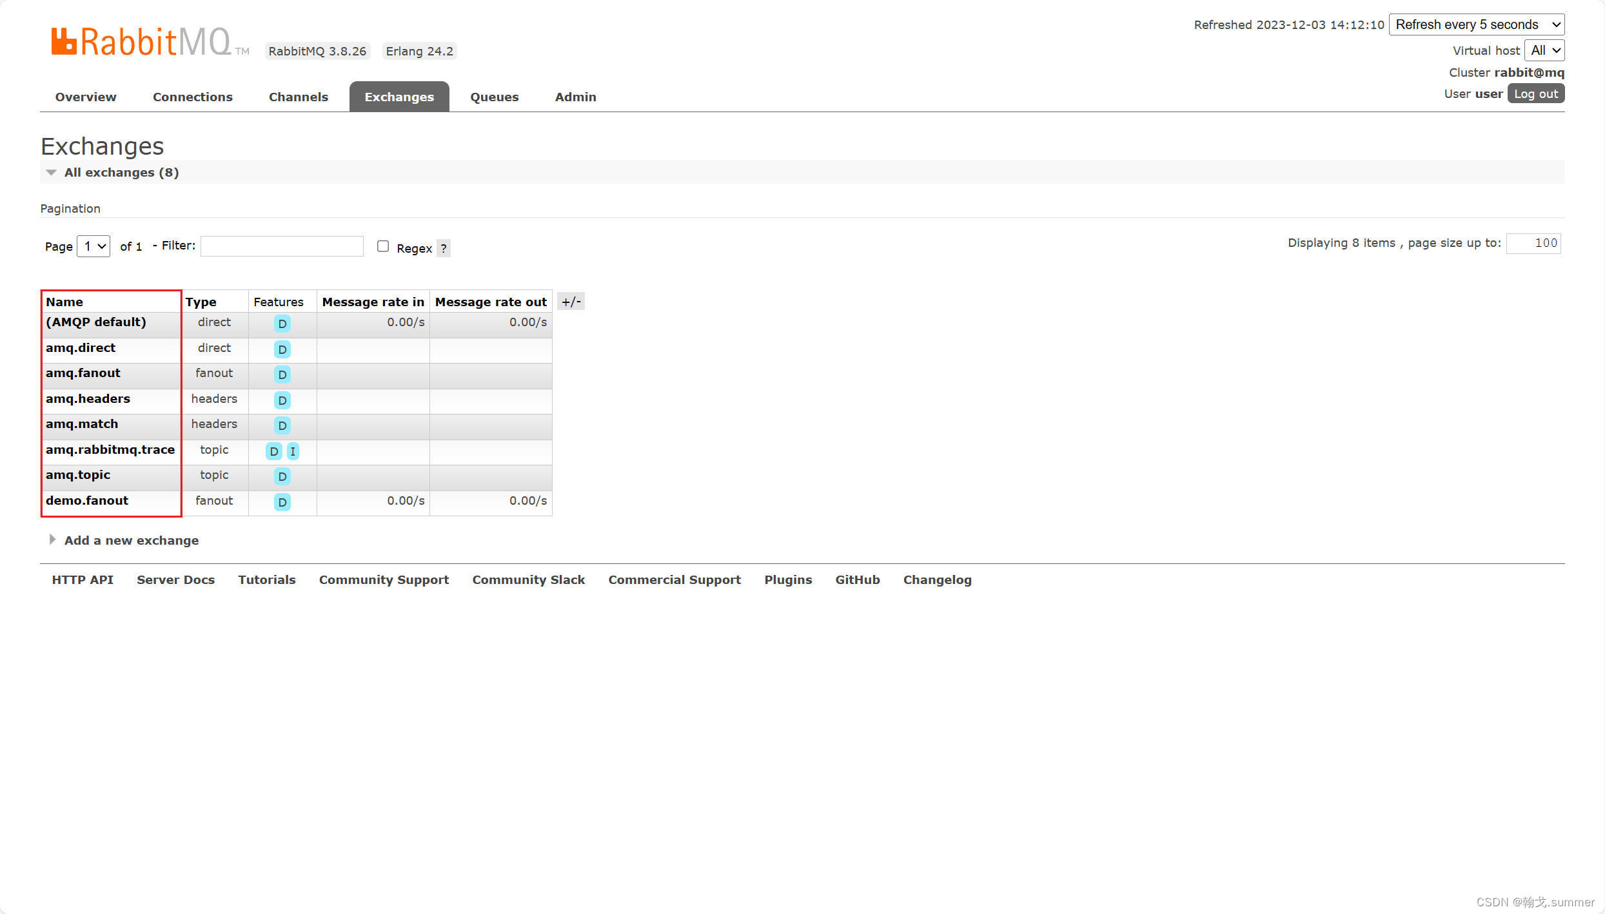The image size is (1605, 914).
Task: Open the Admin tab
Action: [576, 97]
